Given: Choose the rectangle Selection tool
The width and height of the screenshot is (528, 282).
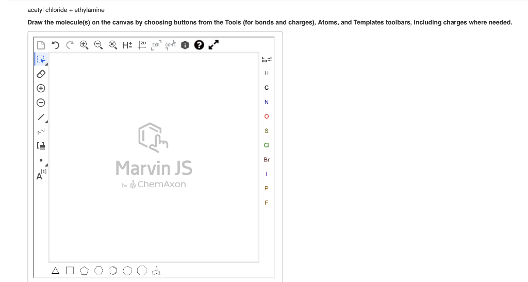Looking at the screenshot, I should [41, 60].
